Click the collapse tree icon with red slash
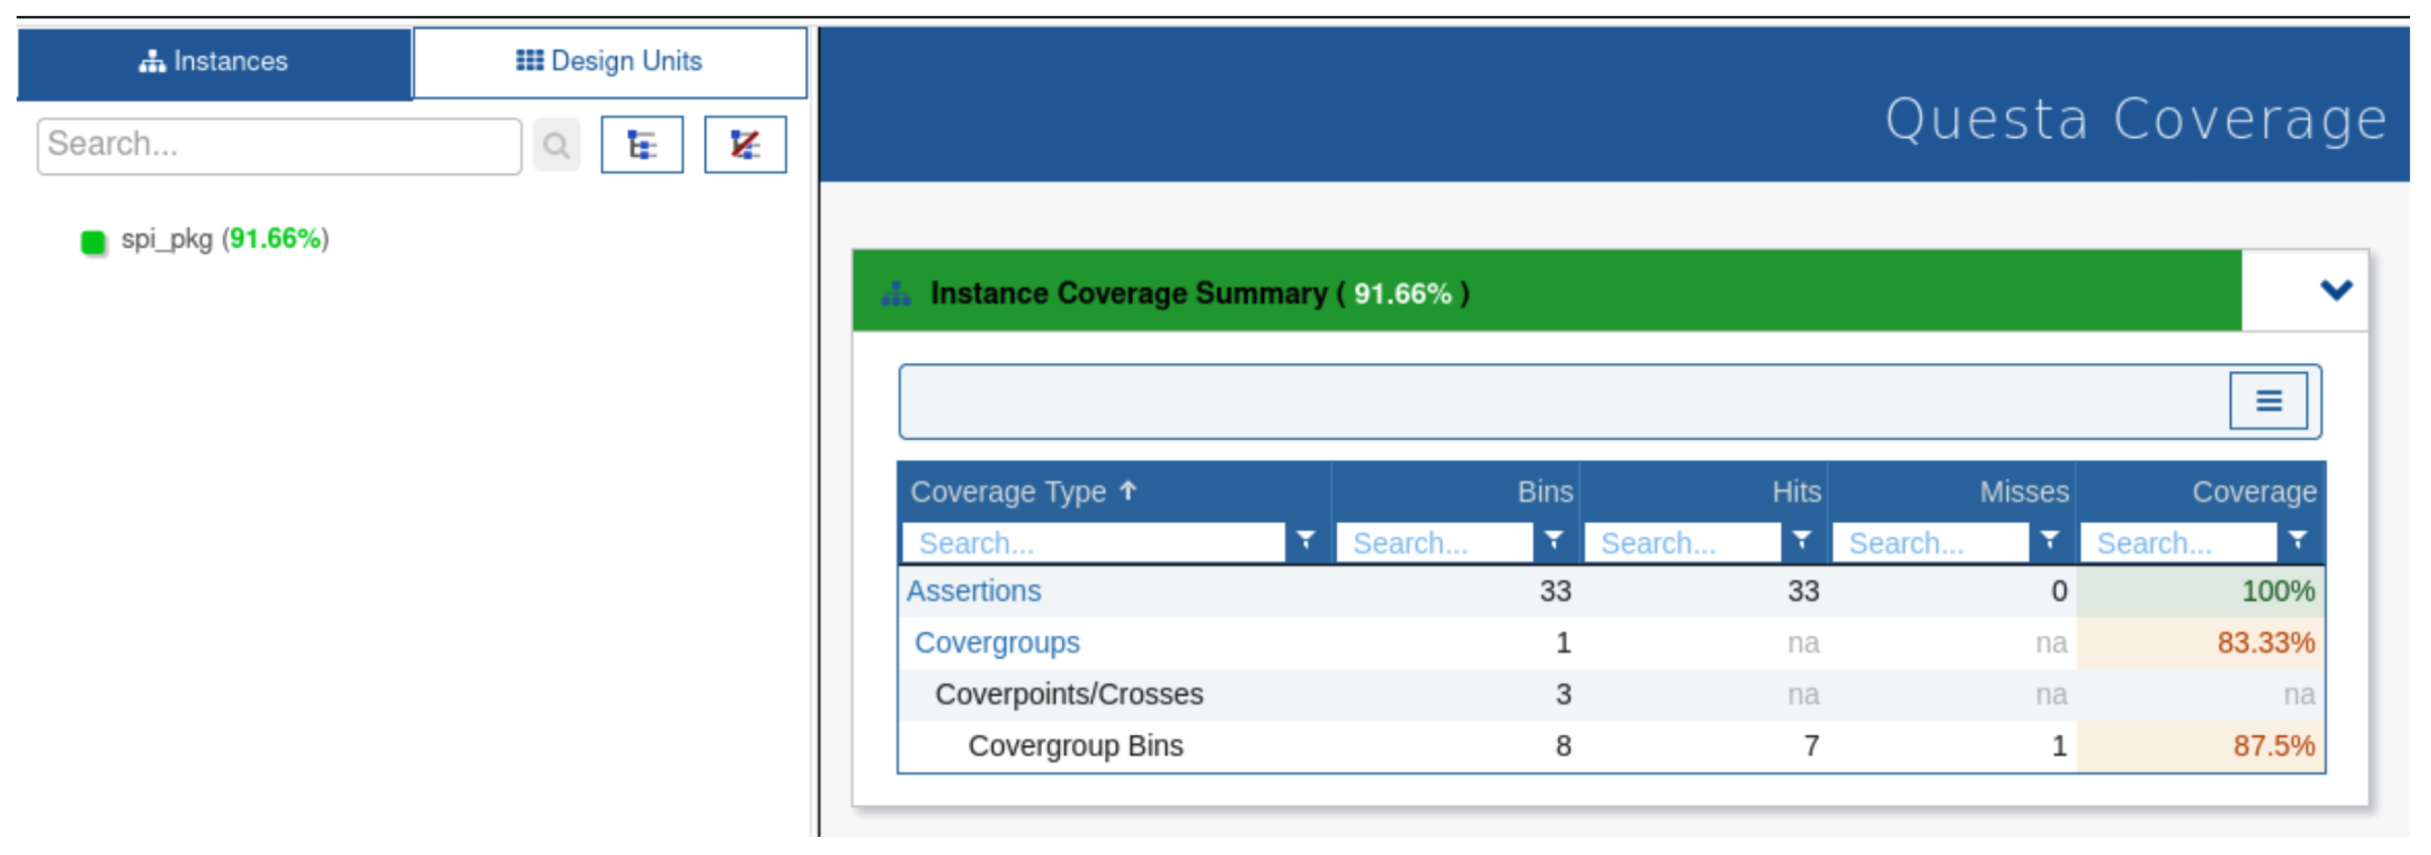This screenshot has height=855, width=2431. (744, 145)
